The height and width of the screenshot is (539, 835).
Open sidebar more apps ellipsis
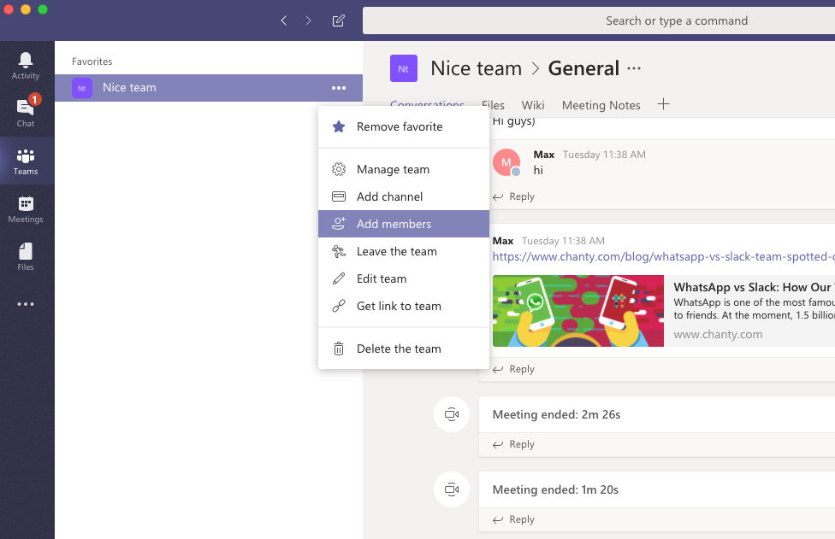pyautogui.click(x=26, y=304)
